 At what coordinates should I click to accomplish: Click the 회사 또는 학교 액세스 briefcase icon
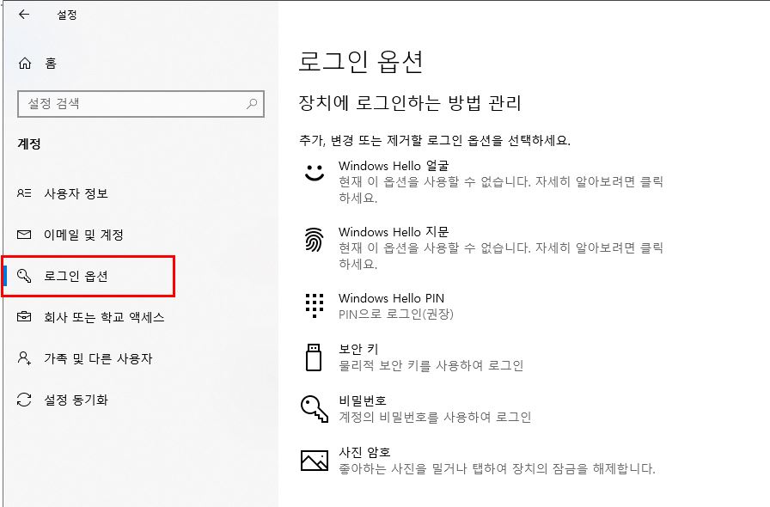click(x=24, y=316)
